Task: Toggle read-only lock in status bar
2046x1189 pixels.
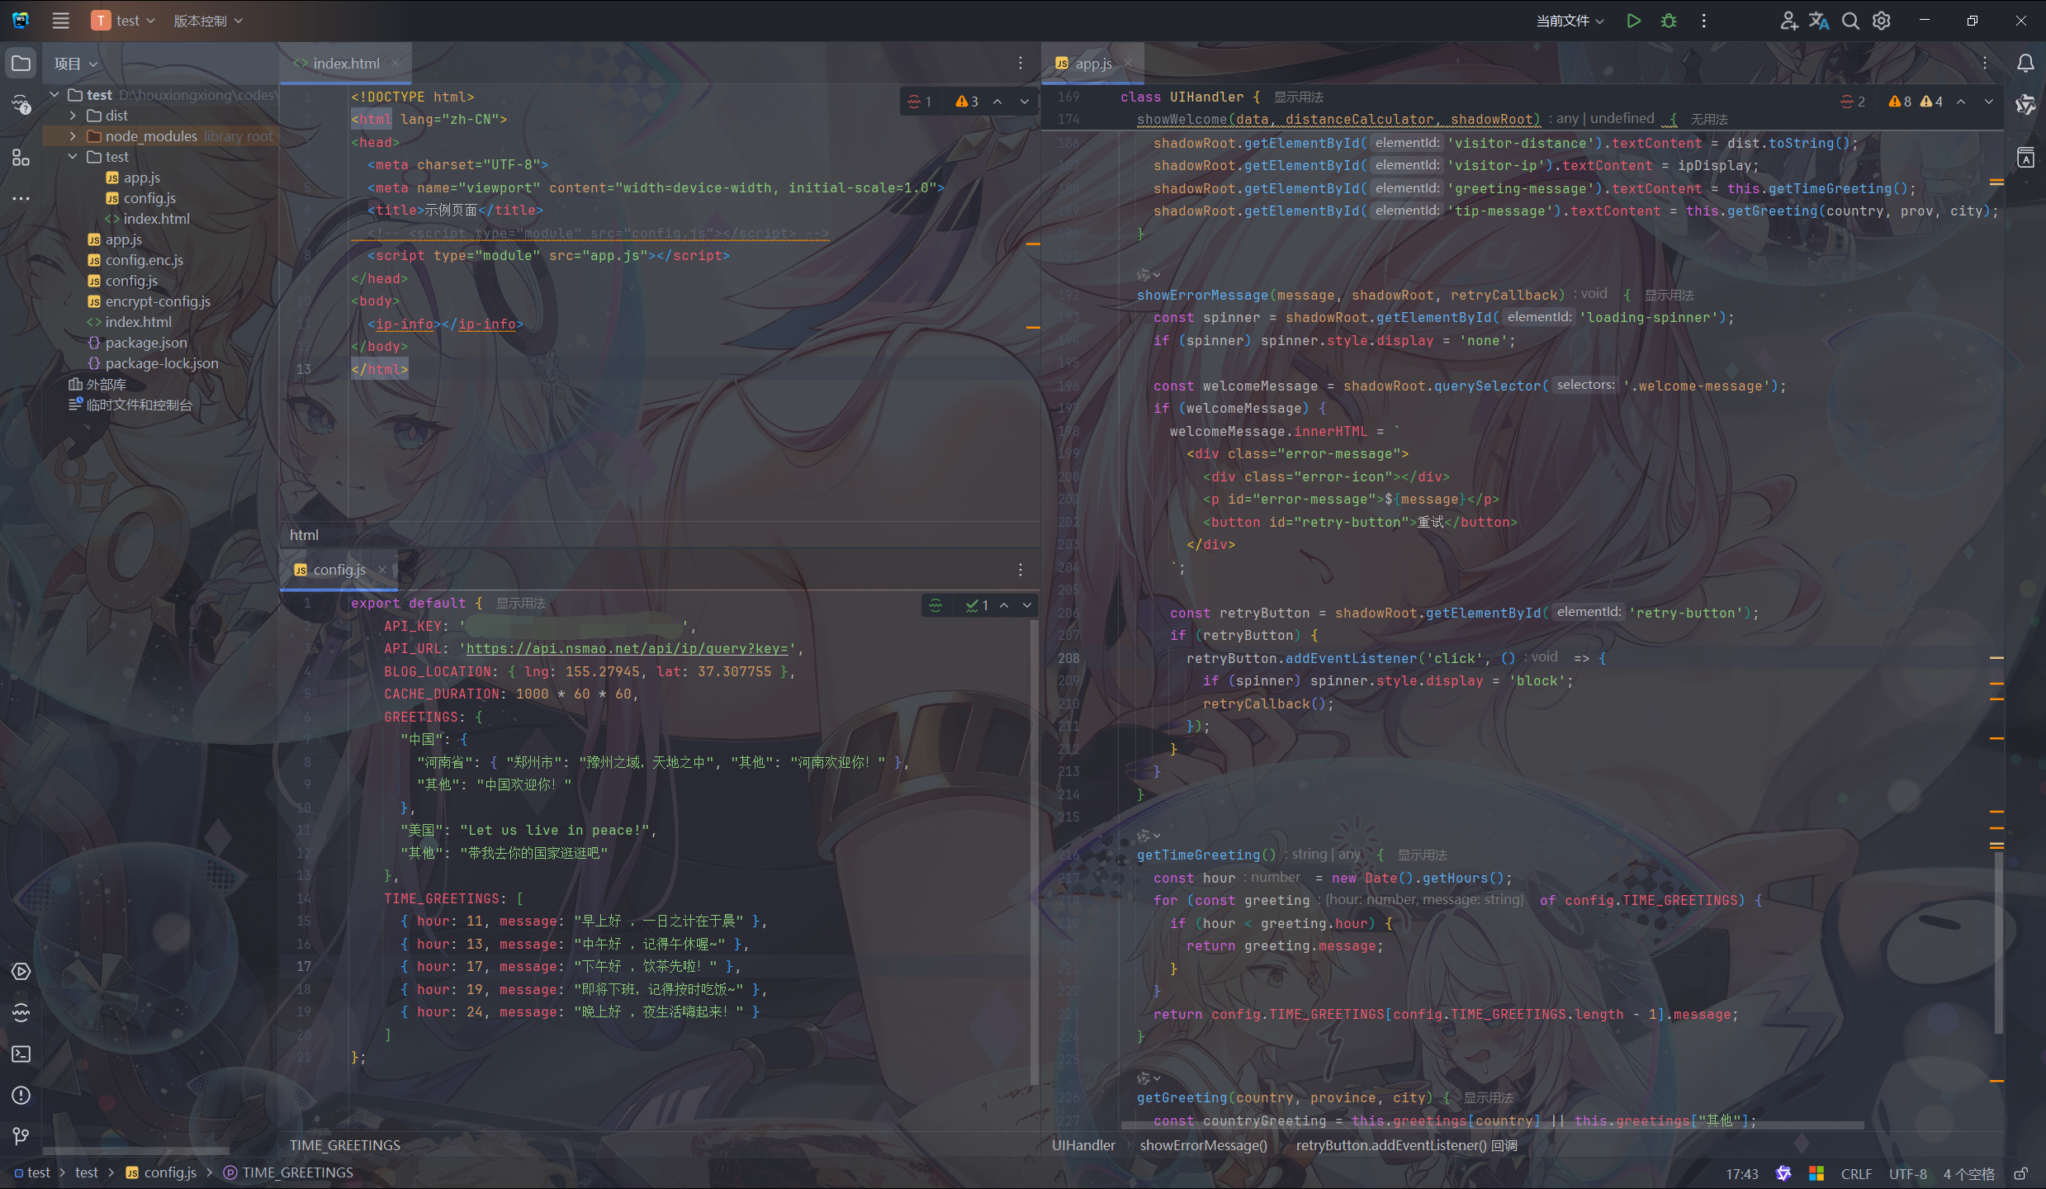Action: [2020, 1173]
